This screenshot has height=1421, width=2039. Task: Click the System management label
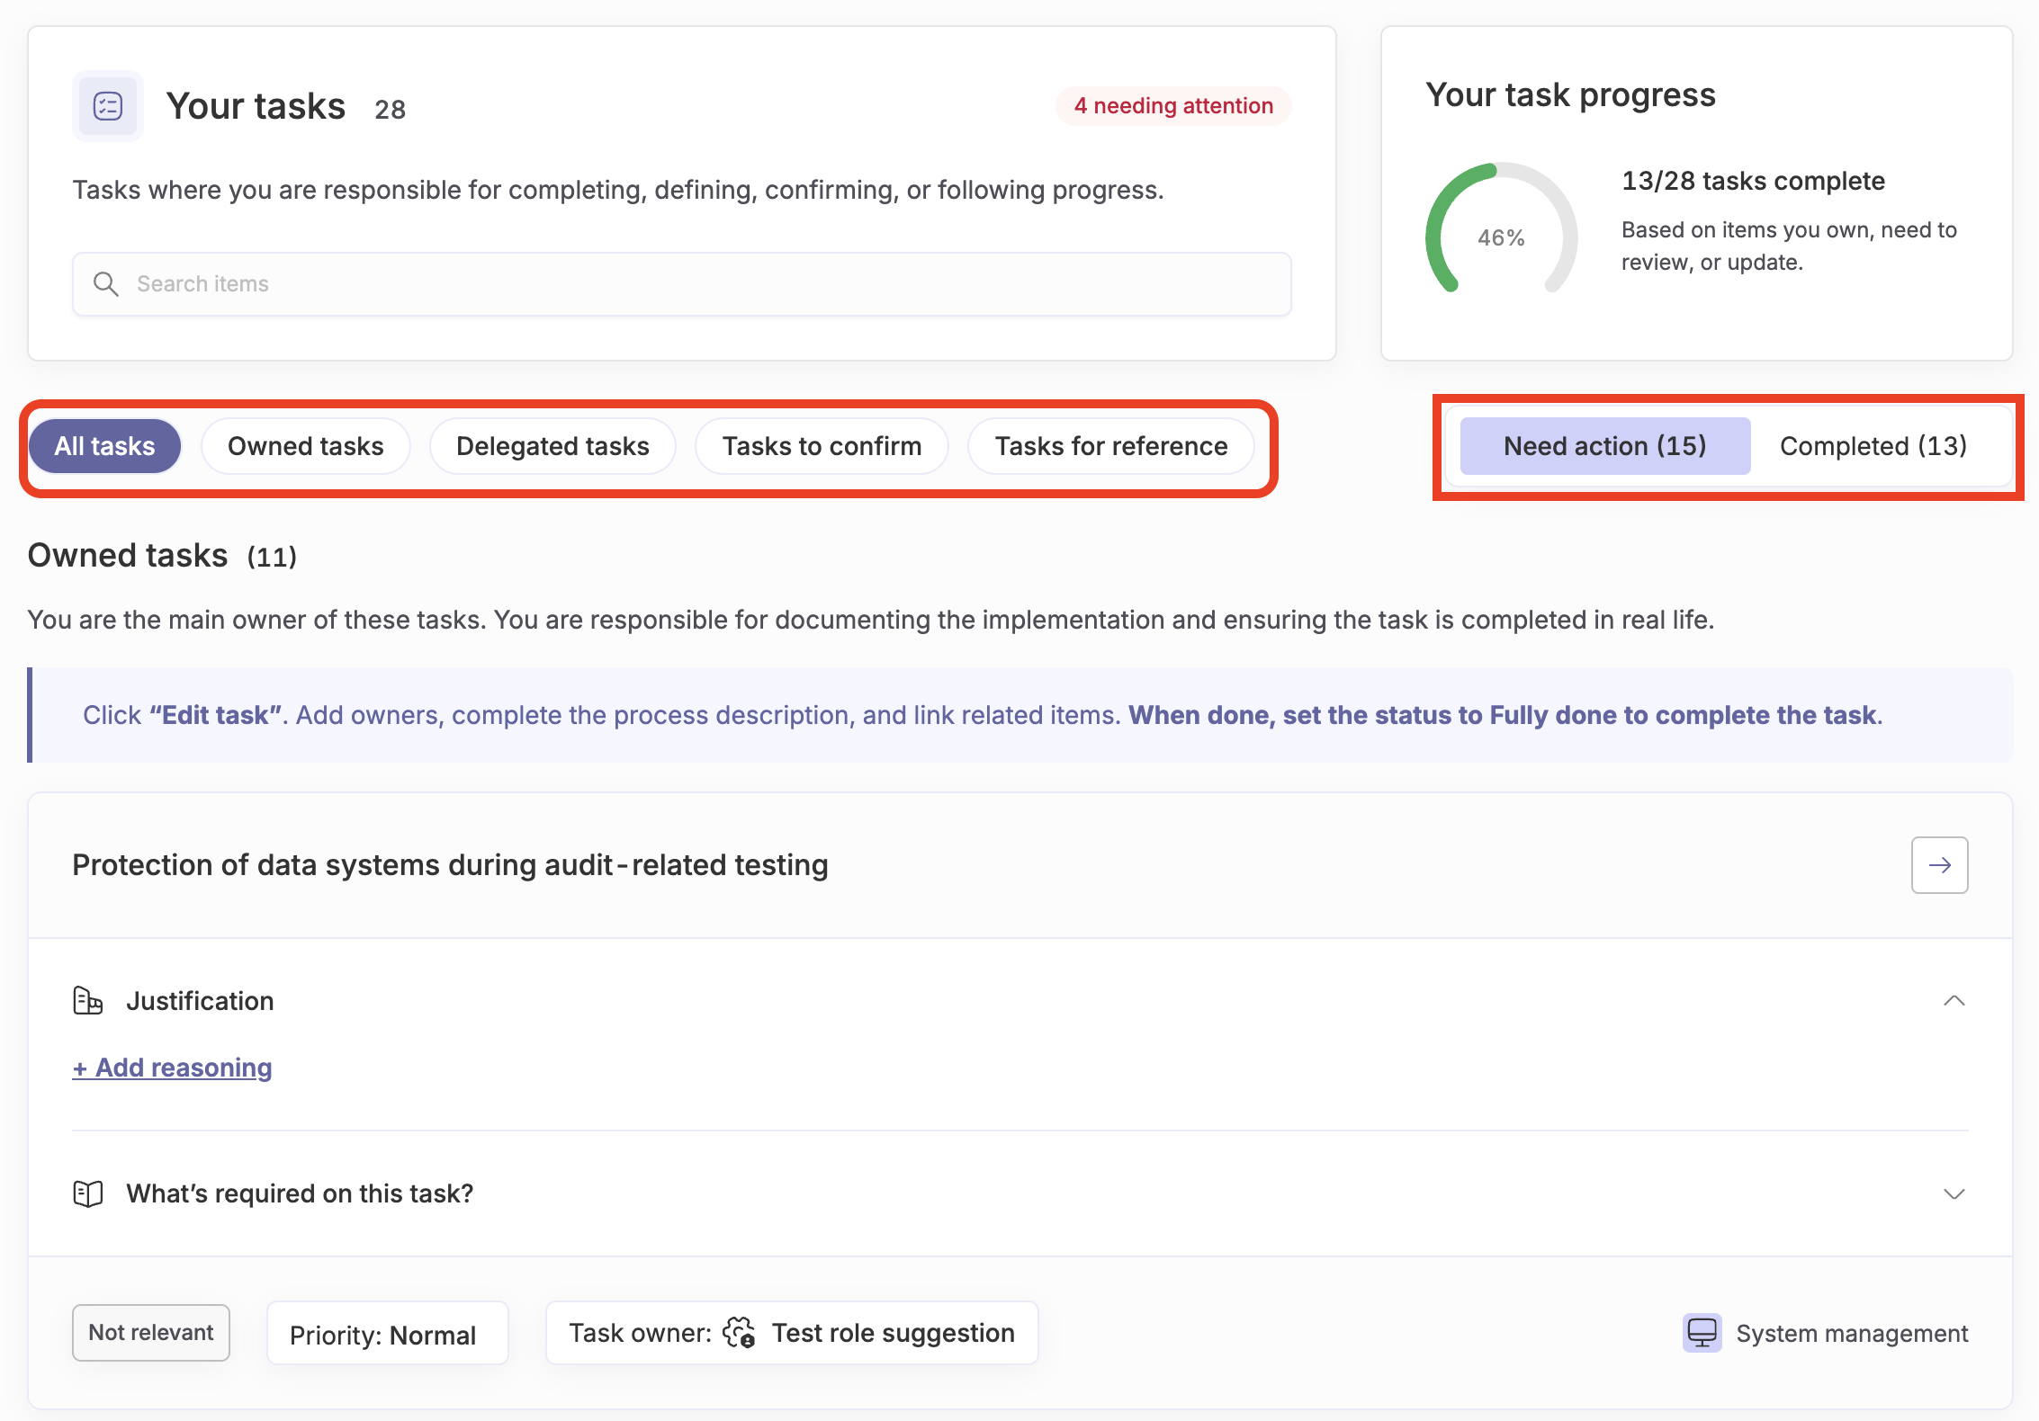tap(1852, 1334)
